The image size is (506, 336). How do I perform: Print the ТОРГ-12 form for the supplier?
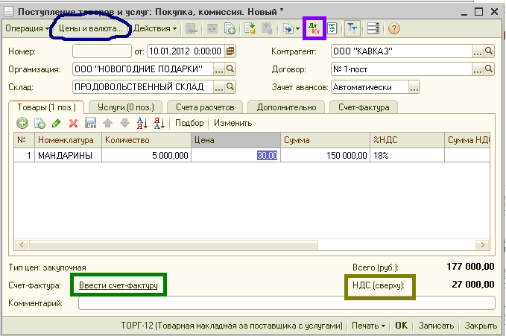(231, 326)
